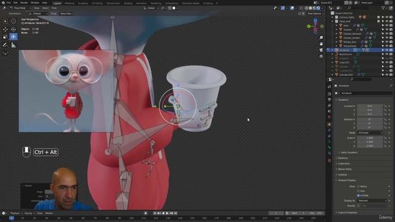This screenshot has width=395, height=222.
Task: Toggle eye icon for Glasses object row
Action: (x=387, y=30)
